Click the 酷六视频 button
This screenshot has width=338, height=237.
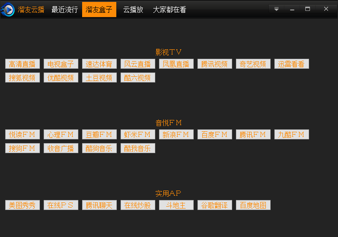coord(138,77)
